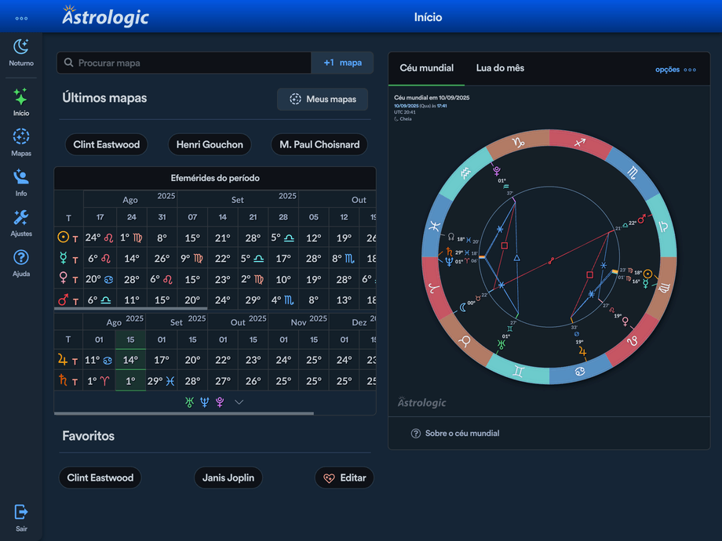Open the opções menu

[x=676, y=70]
